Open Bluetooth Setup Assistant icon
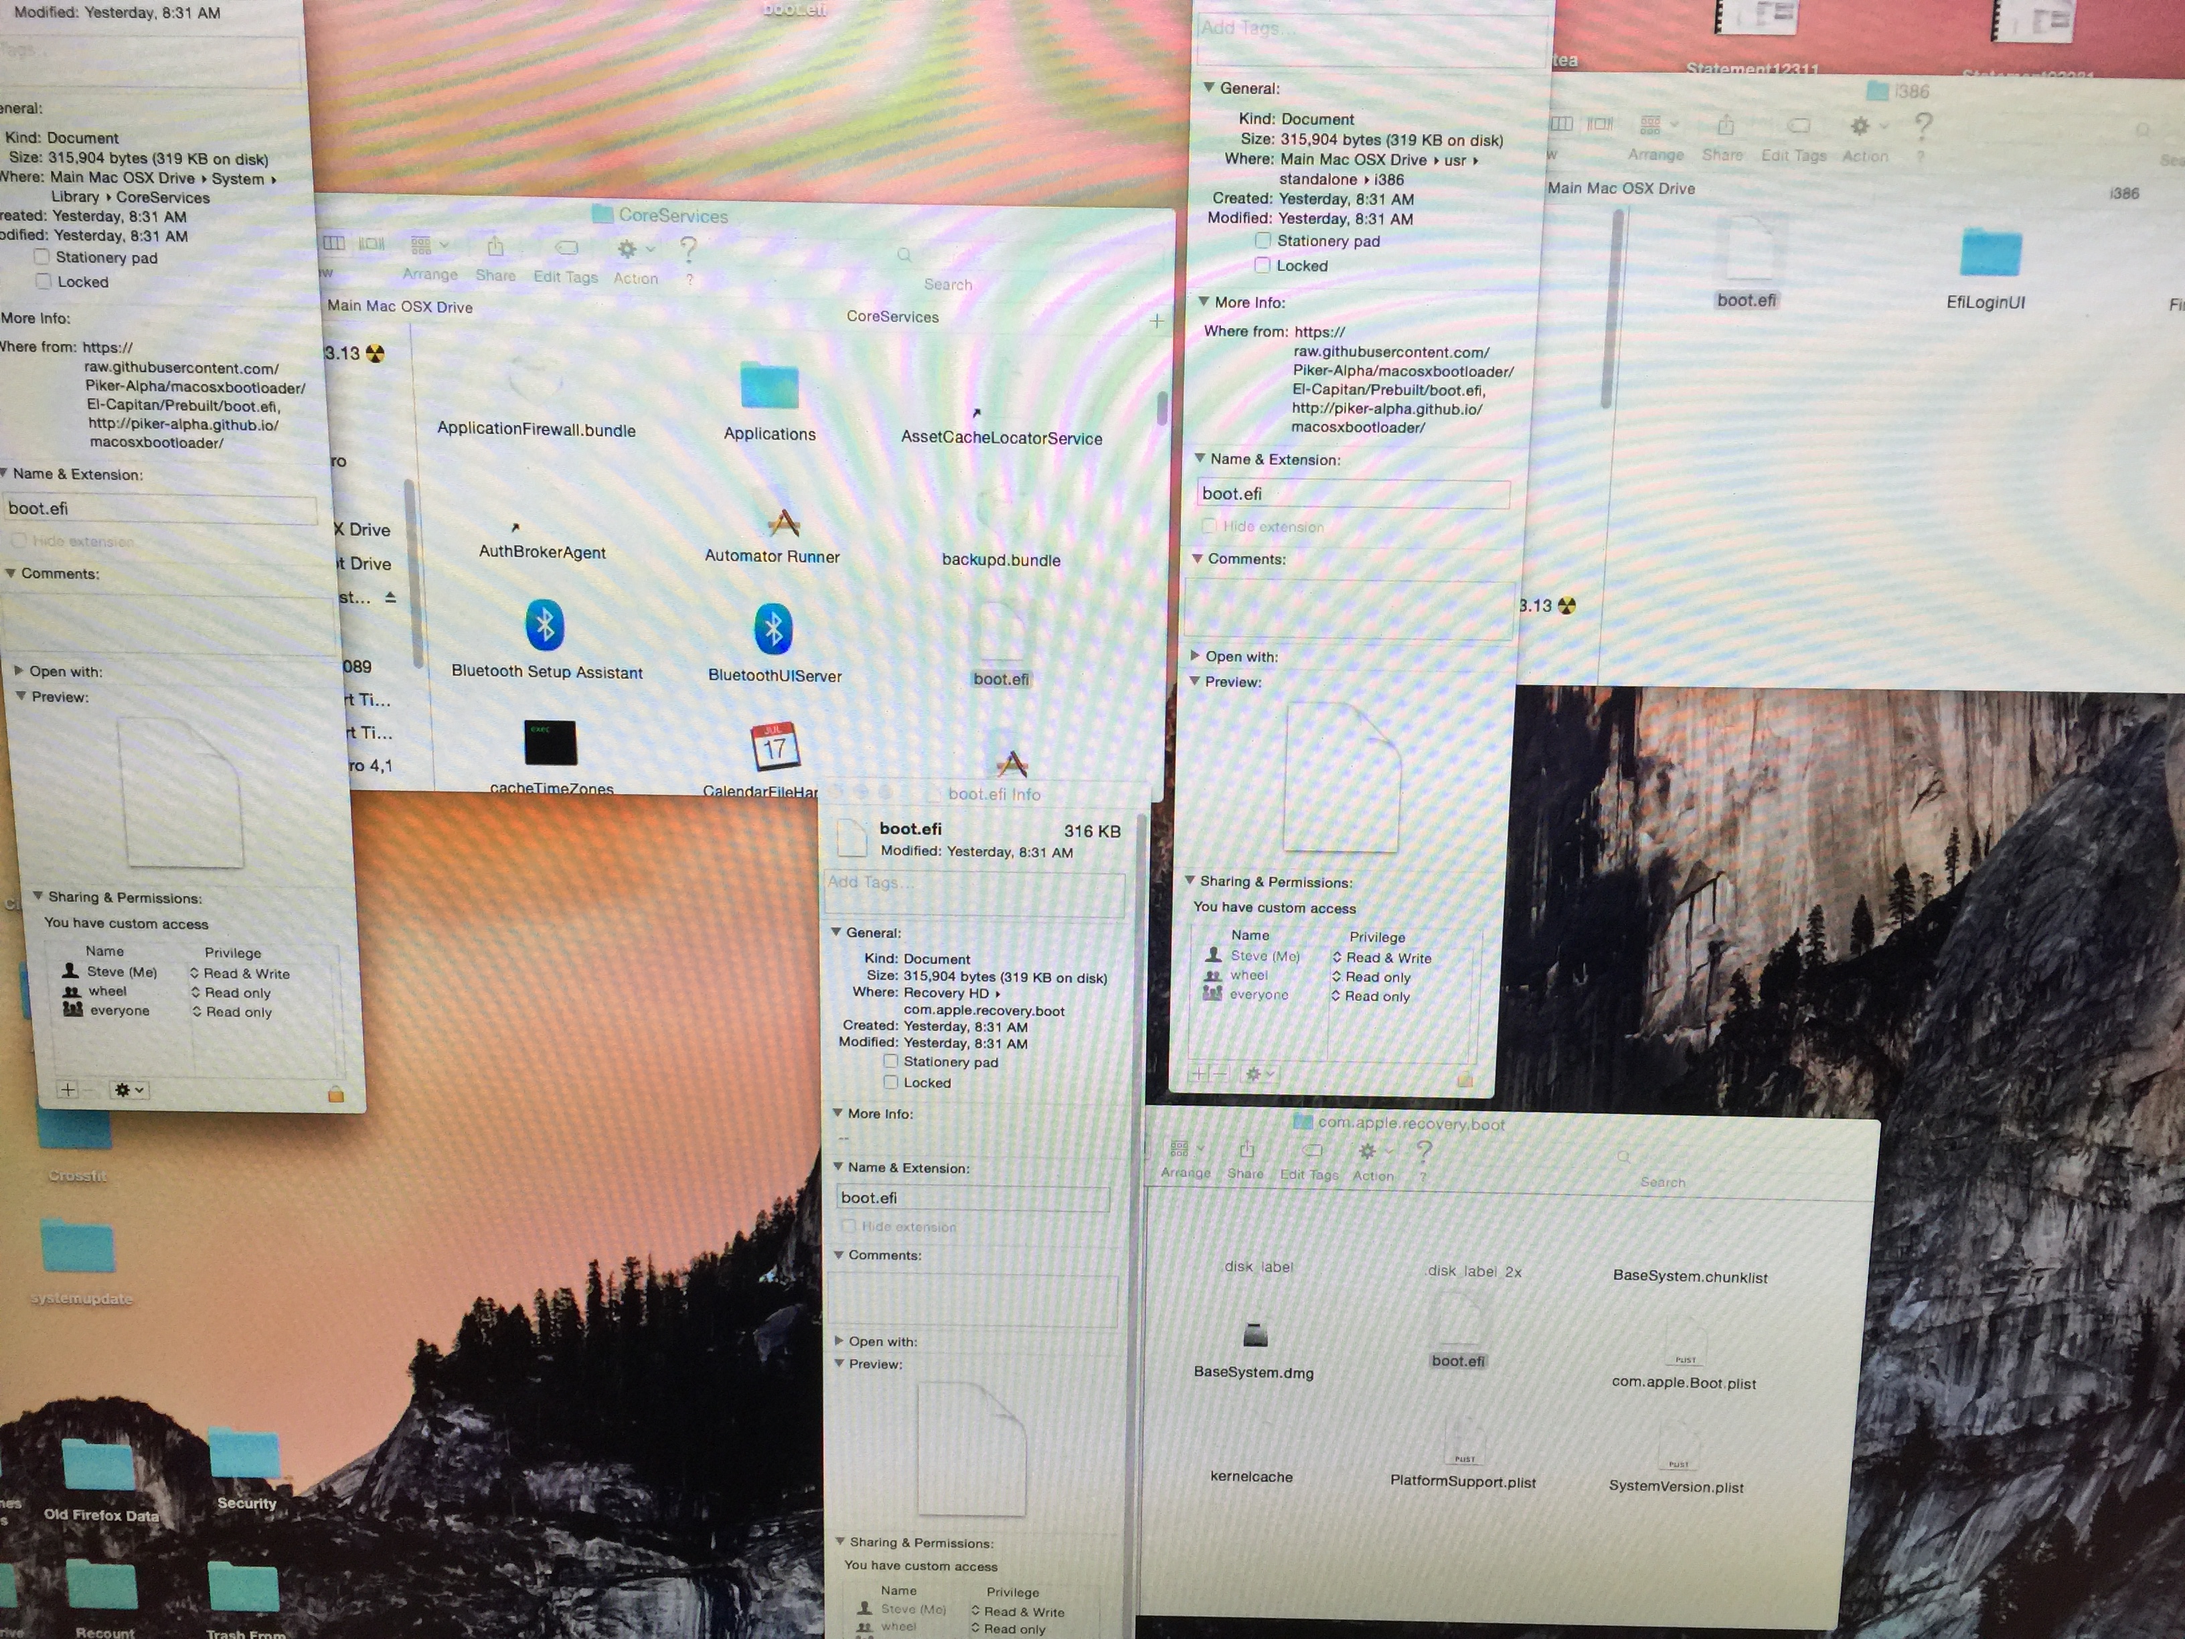The width and height of the screenshot is (2185, 1639). [x=544, y=627]
